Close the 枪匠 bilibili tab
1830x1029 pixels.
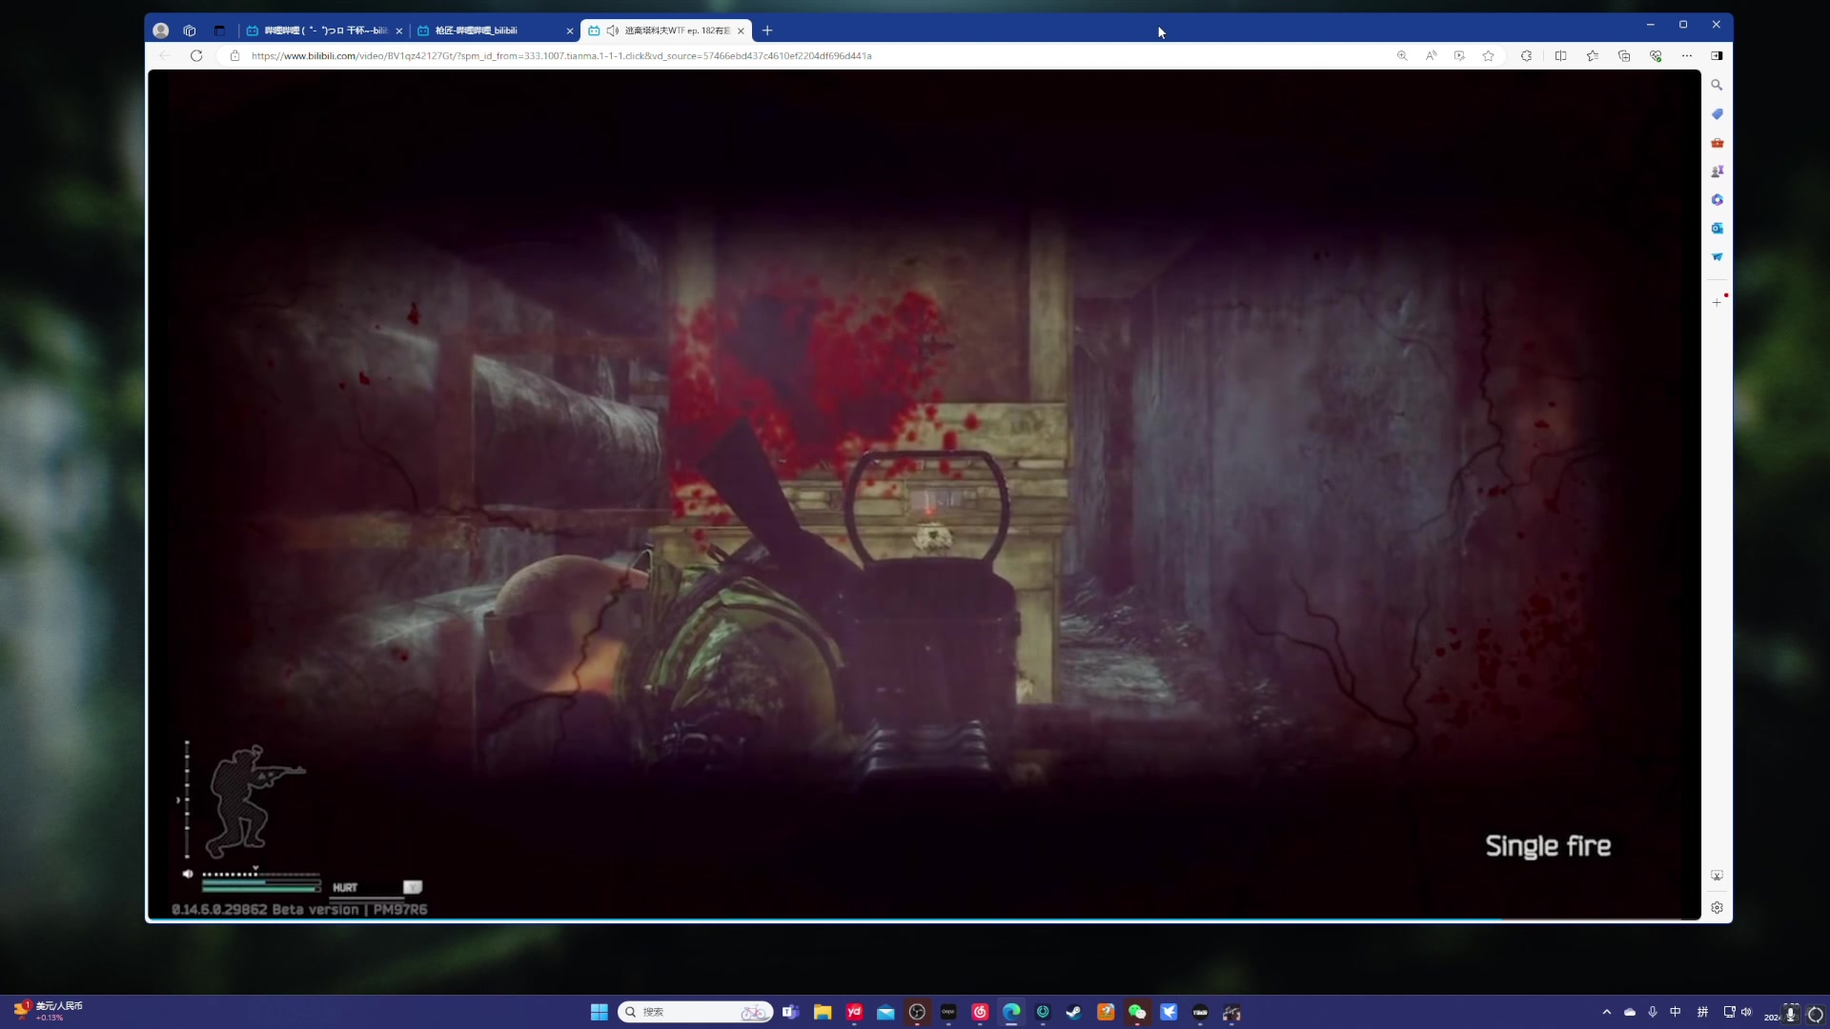tap(570, 30)
